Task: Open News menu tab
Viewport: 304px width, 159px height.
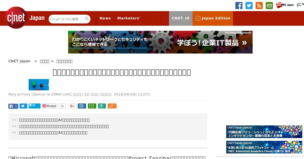Action: (x=105, y=18)
